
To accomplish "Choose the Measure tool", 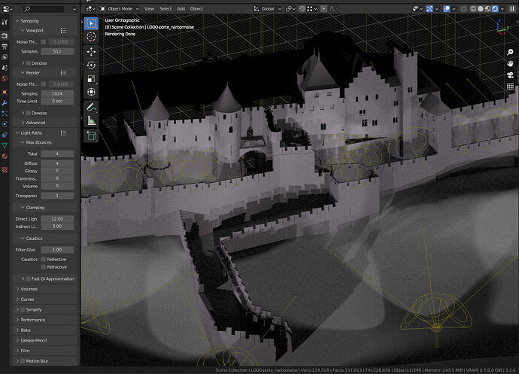I will 91,120.
